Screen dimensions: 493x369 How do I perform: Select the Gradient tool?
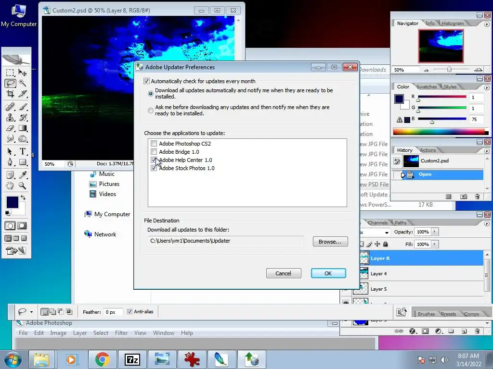click(22, 128)
